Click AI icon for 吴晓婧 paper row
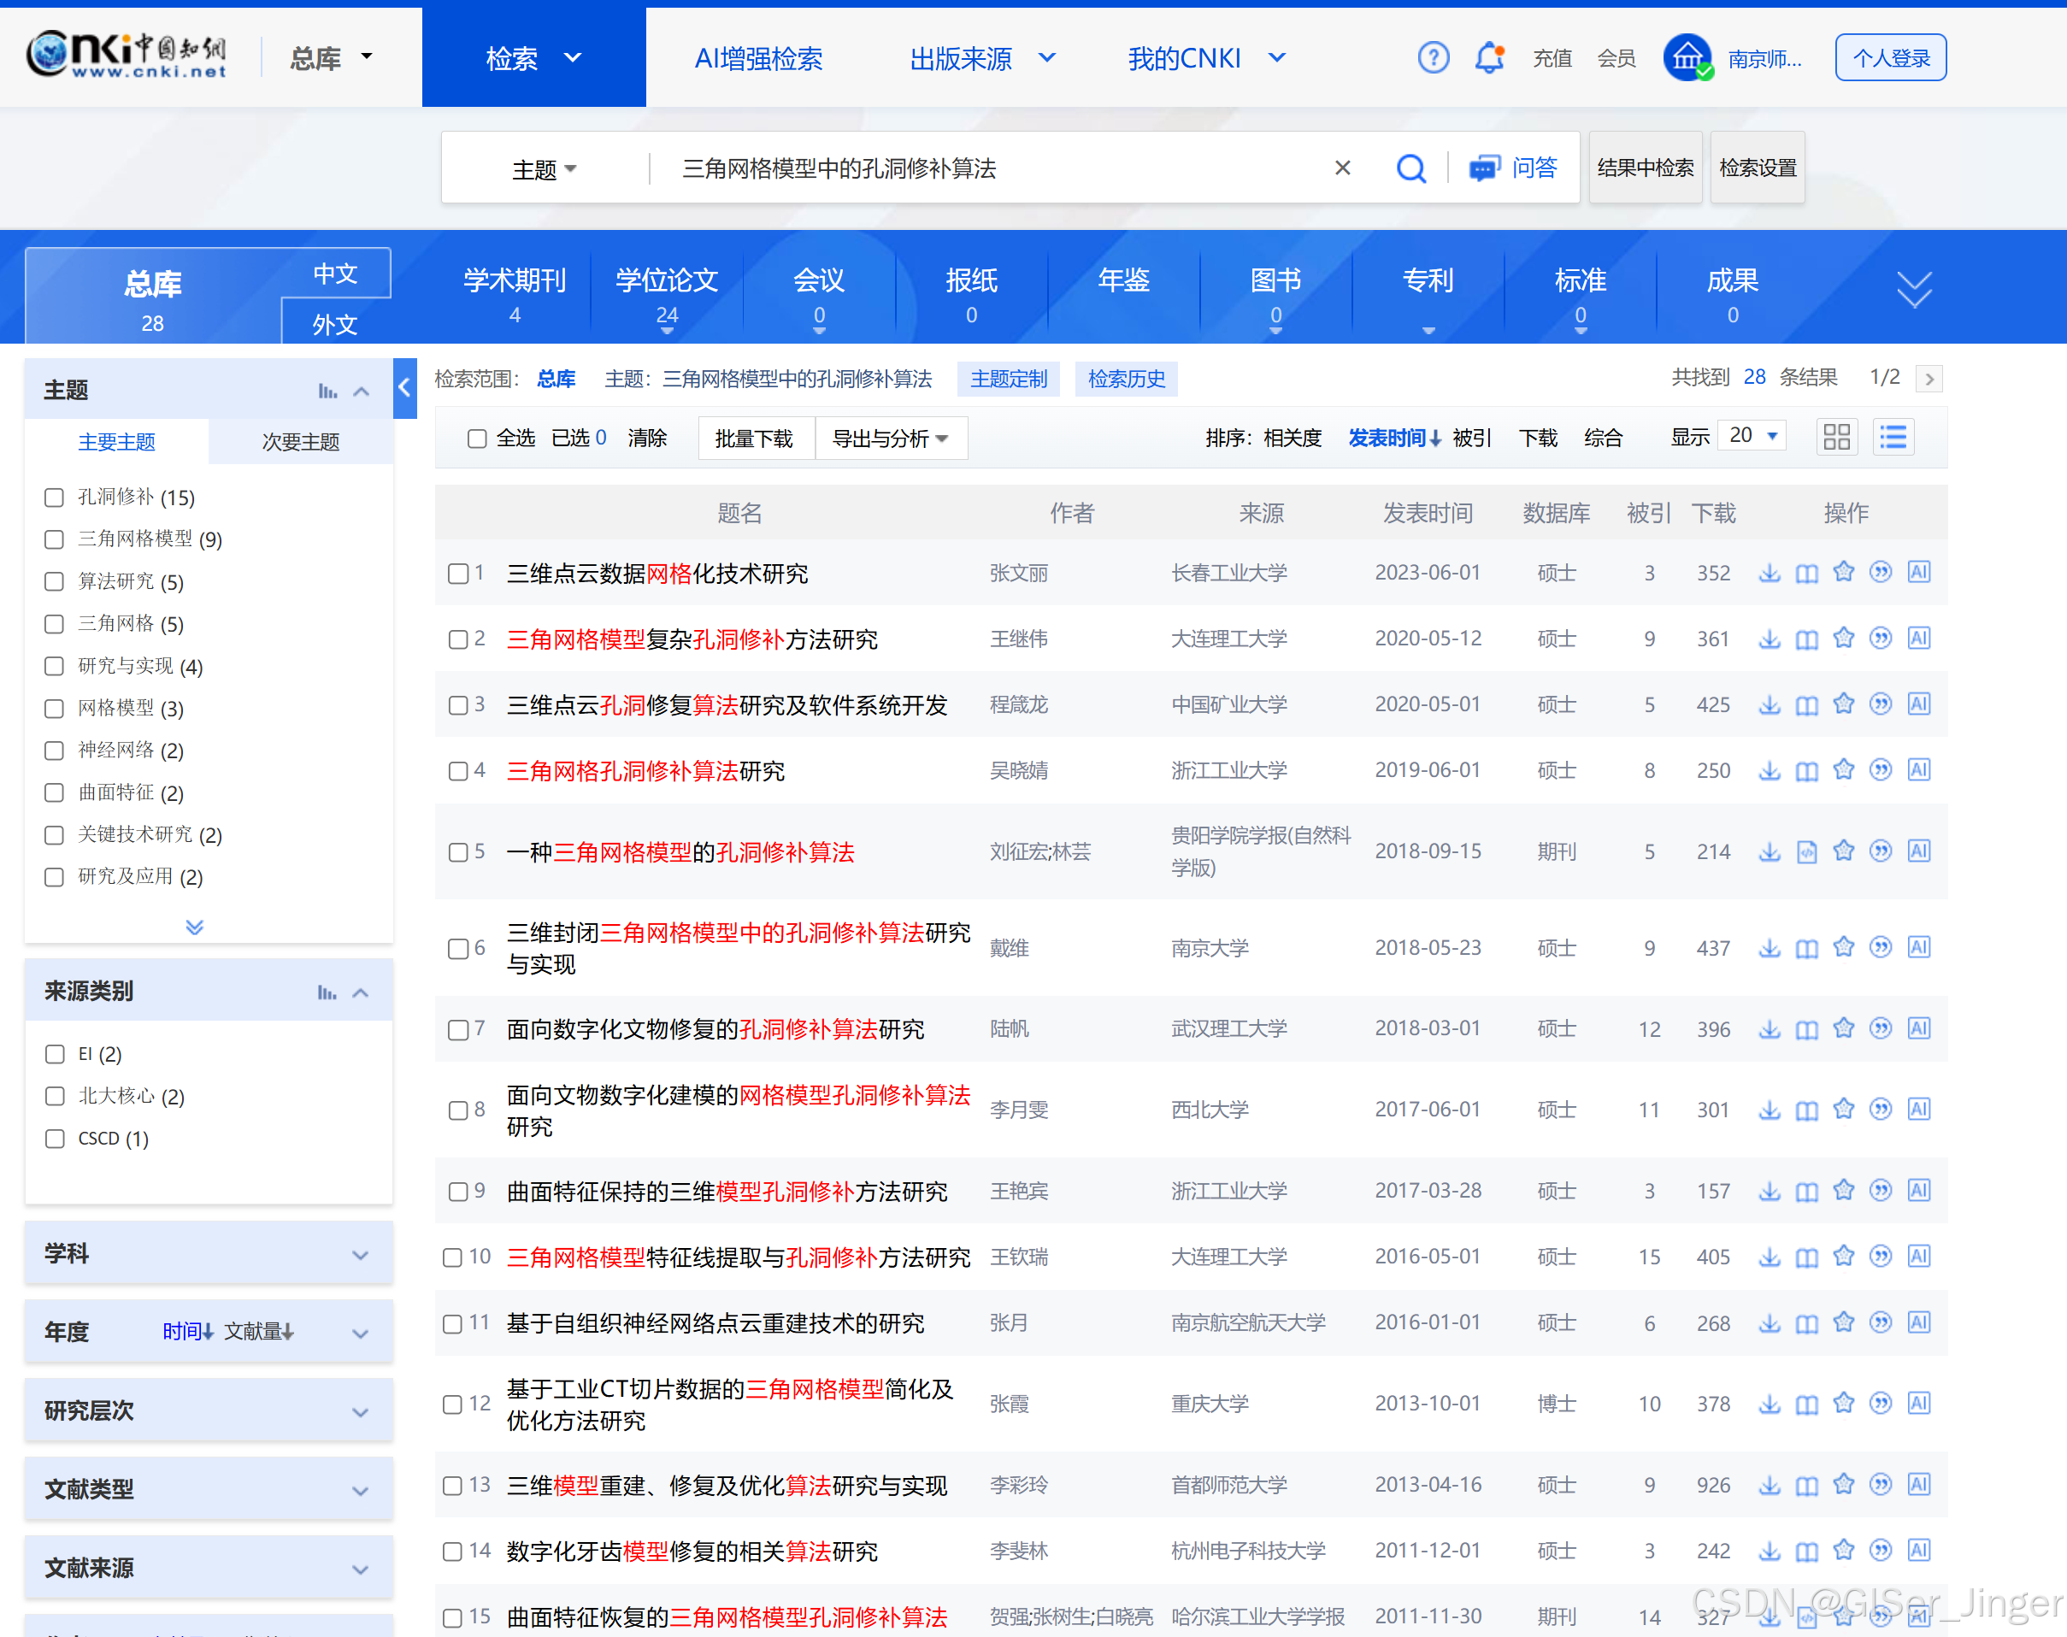2067x1637 pixels. (1917, 769)
